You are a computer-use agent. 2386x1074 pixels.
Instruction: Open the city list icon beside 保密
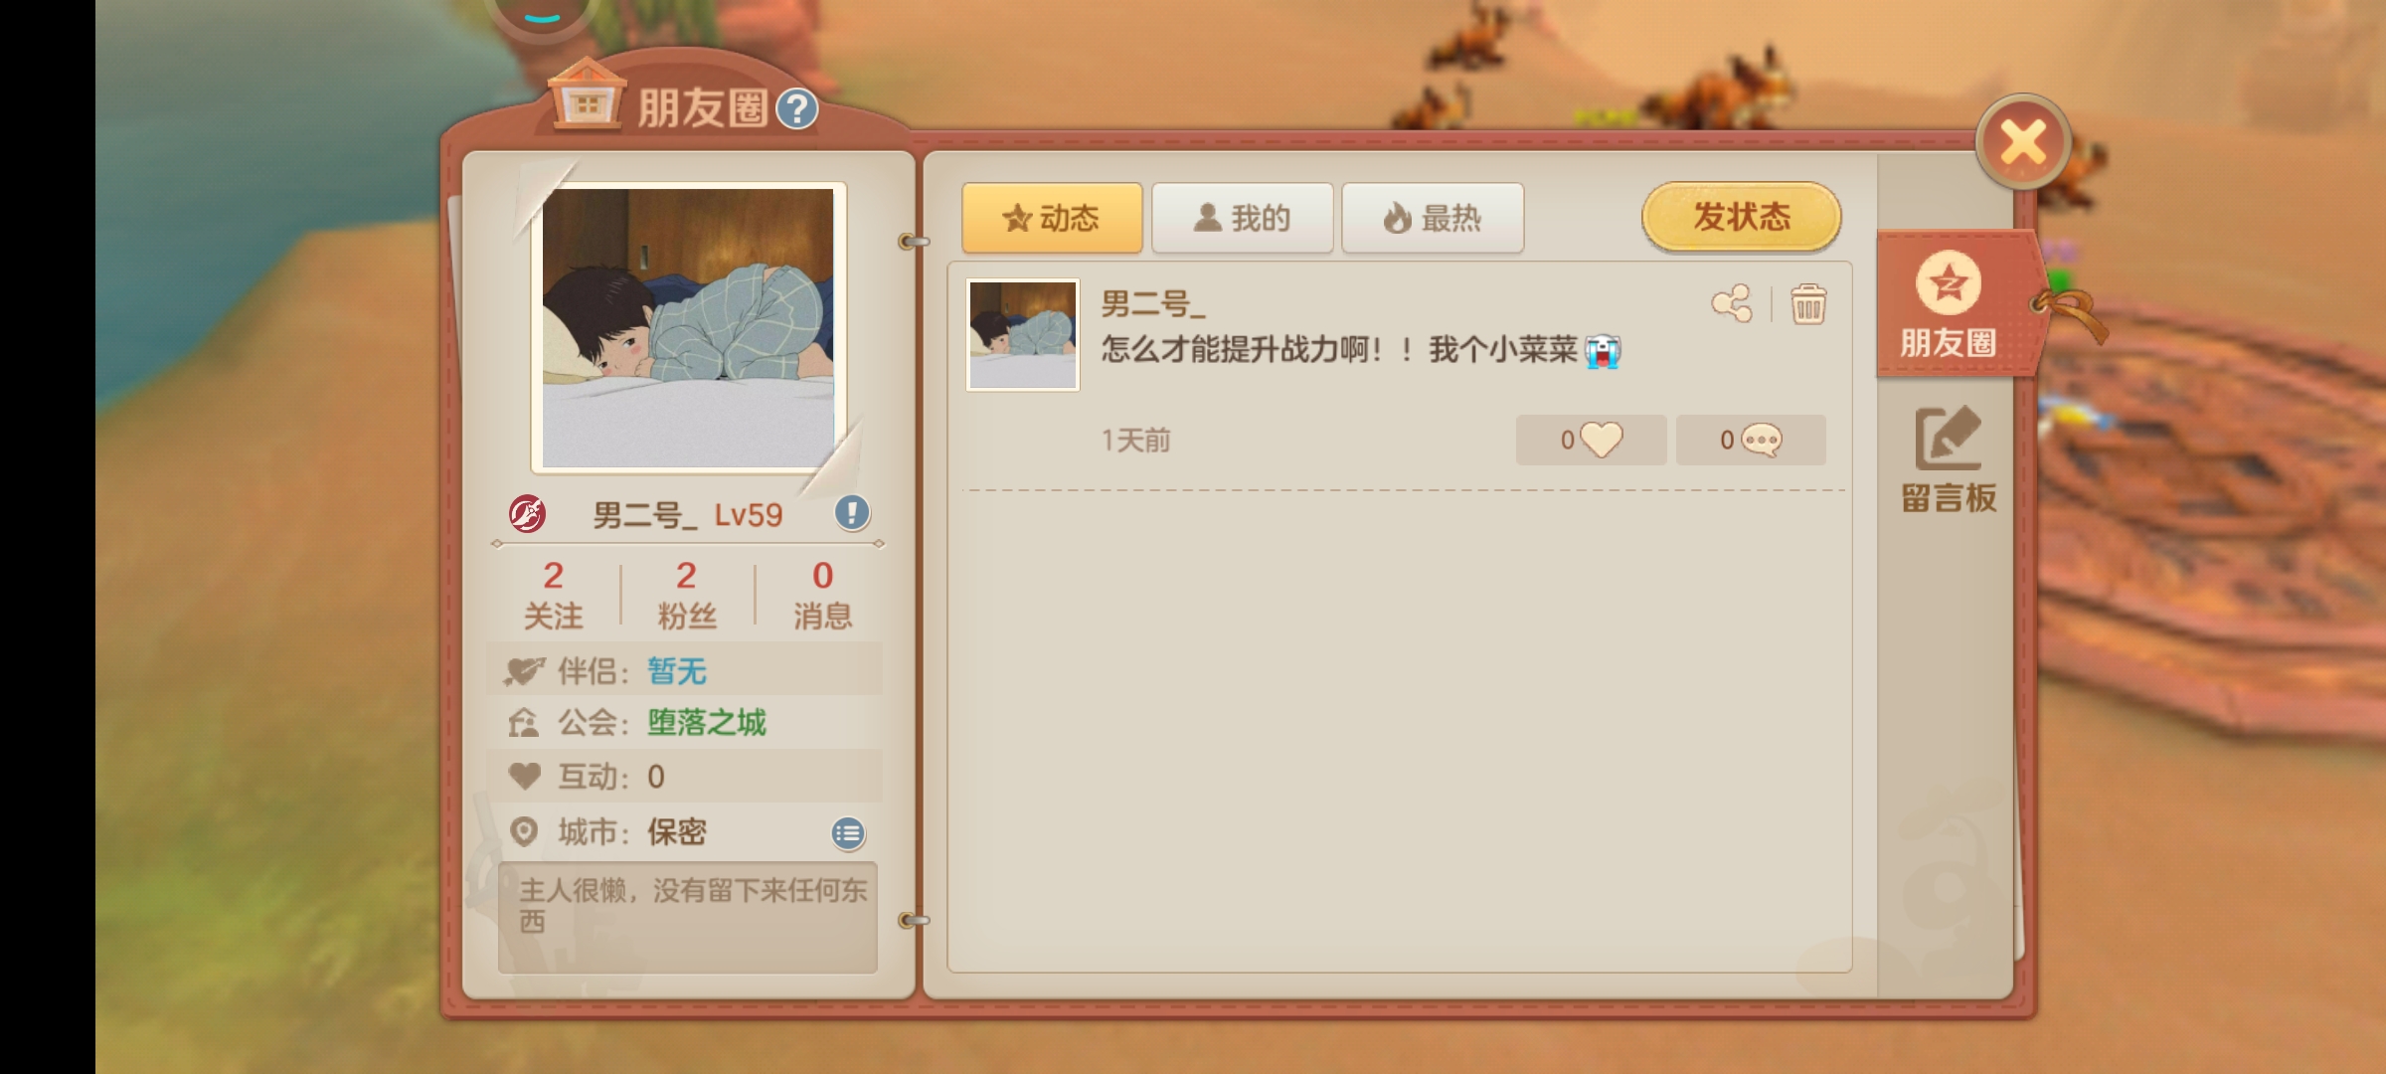pos(848,833)
